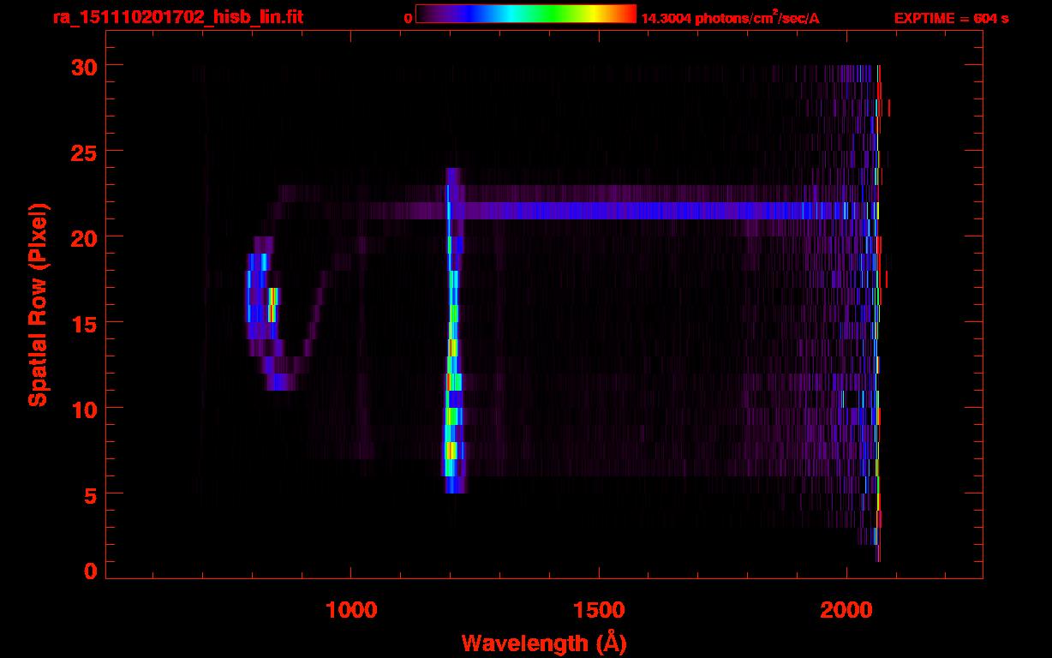
Task: Click the 14.3004 photons/cm²/sec/A label
Action: click(730, 17)
